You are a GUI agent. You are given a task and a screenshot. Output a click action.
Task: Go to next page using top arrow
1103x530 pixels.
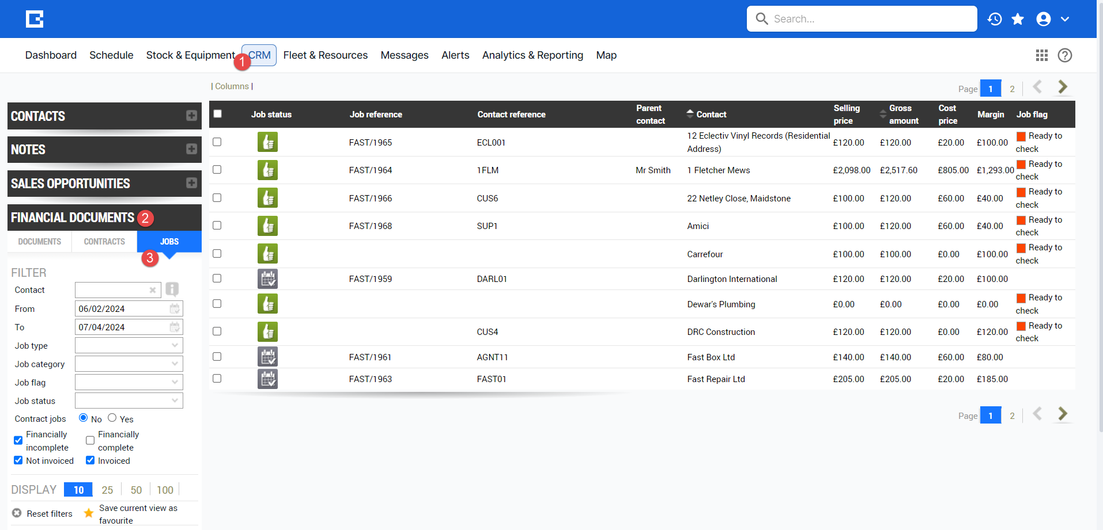click(x=1063, y=87)
